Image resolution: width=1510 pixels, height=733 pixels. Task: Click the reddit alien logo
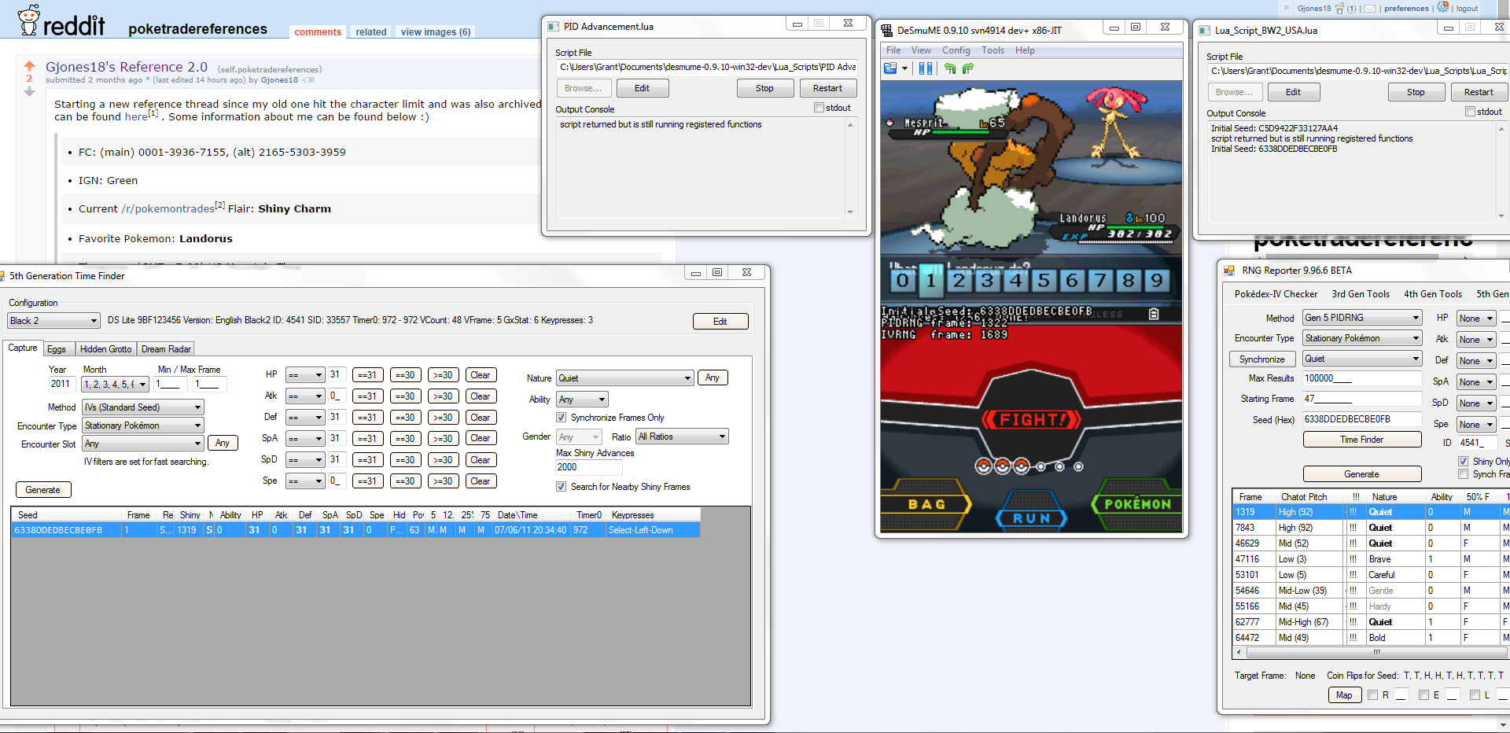28,20
